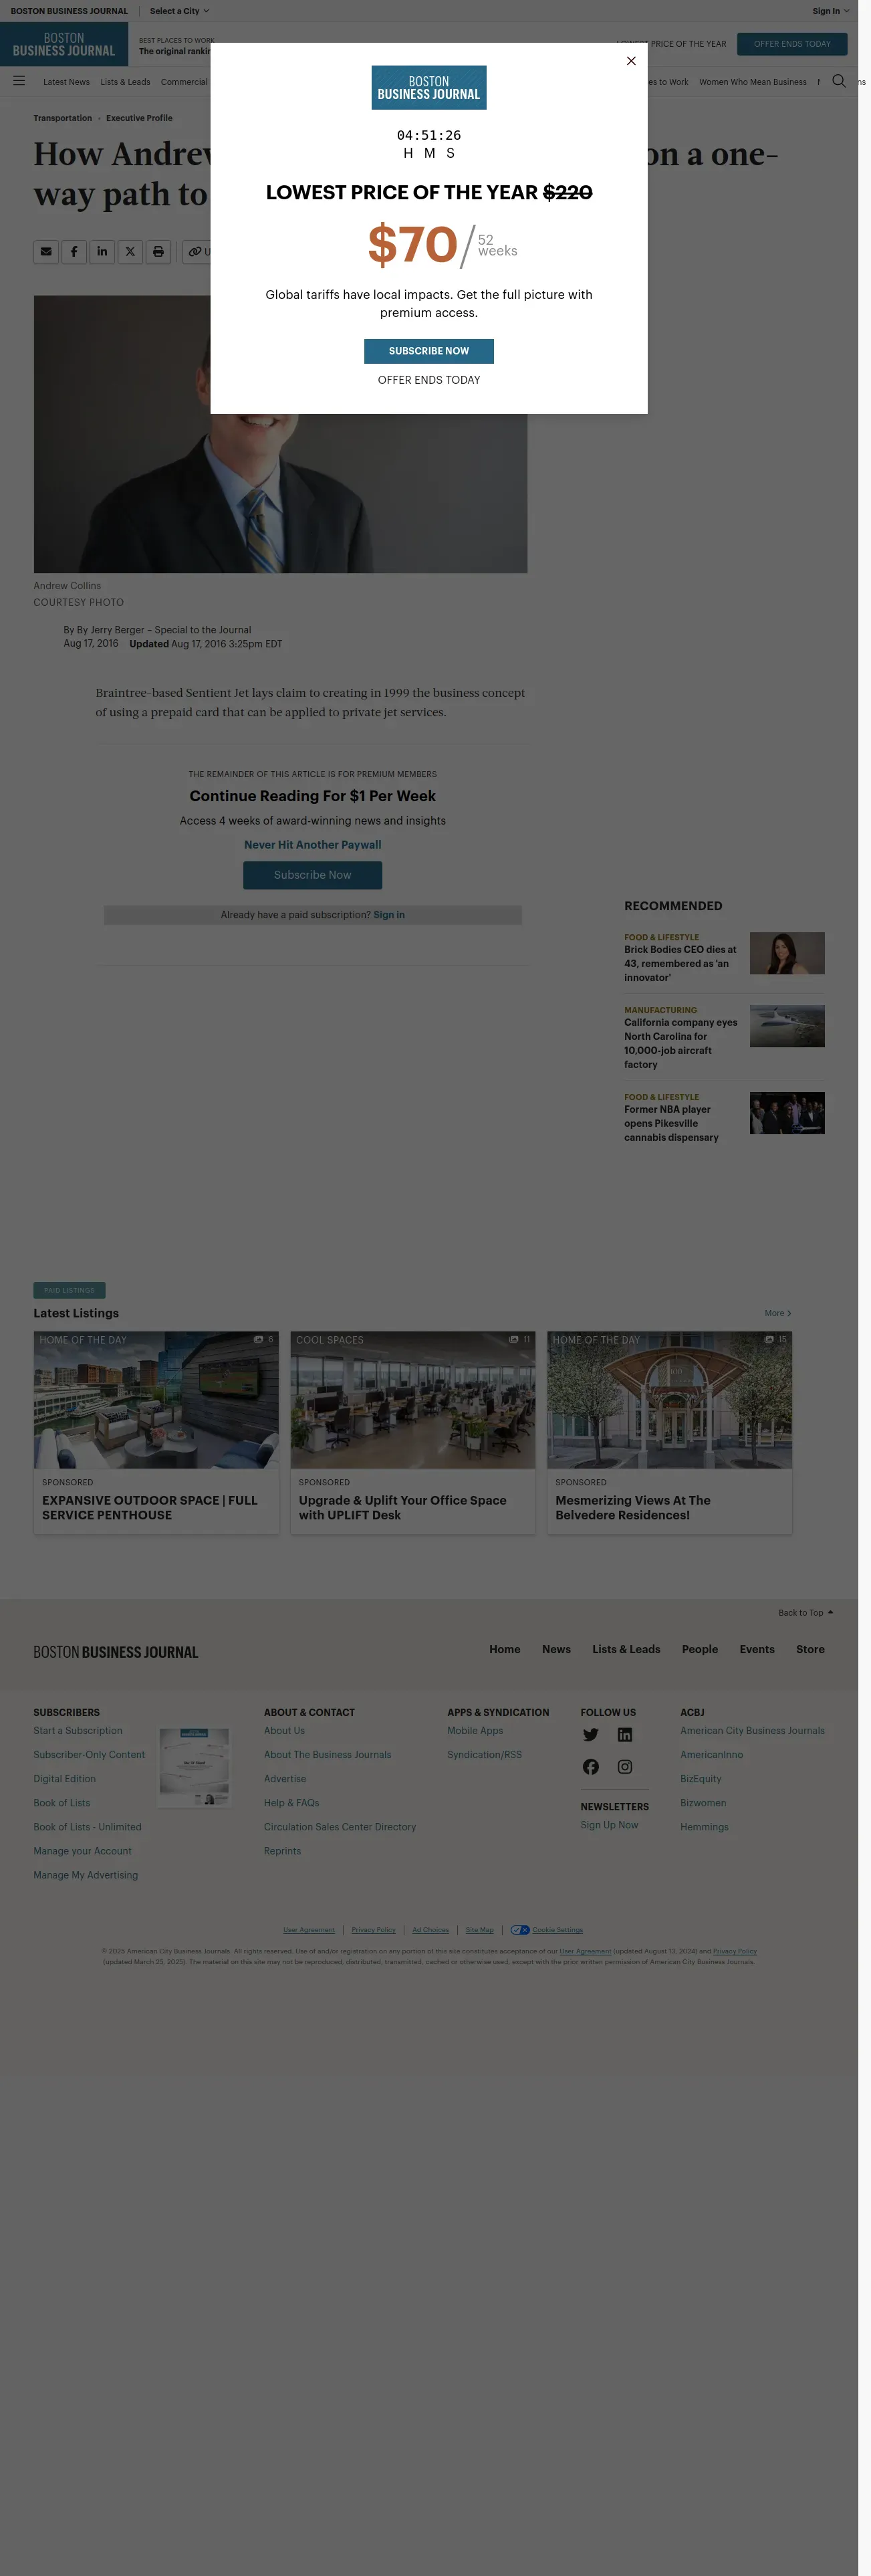Click Sign in under paywall
Viewport: 871px width, 2576px height.
tap(389, 915)
